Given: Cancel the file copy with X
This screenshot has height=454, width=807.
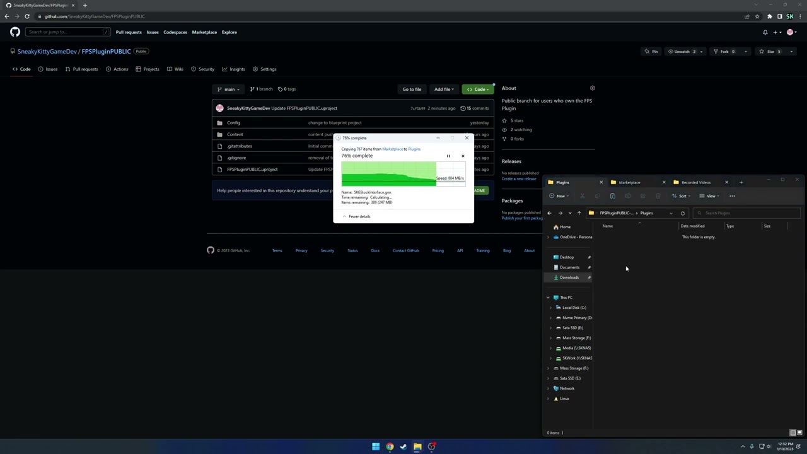Looking at the screenshot, I should coord(463,156).
